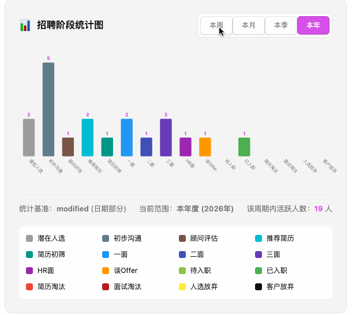The width and height of the screenshot is (352, 315).
Task: Click the value label 5 above 初步沟通
Action: click(x=48, y=58)
